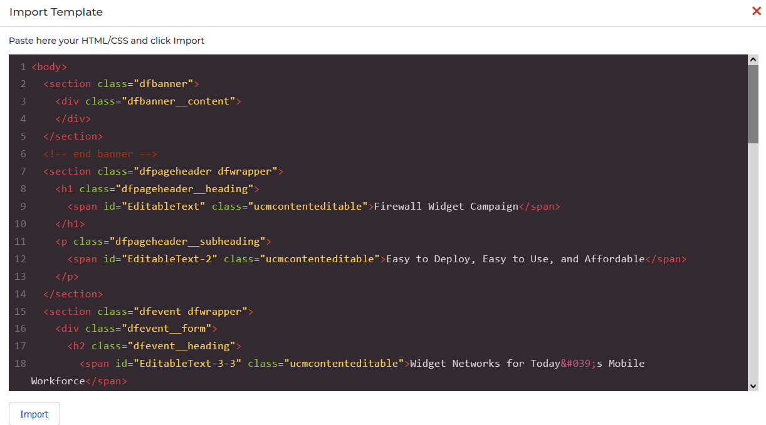Click the opening body tag on line 1
The image size is (766, 425).
pos(49,66)
